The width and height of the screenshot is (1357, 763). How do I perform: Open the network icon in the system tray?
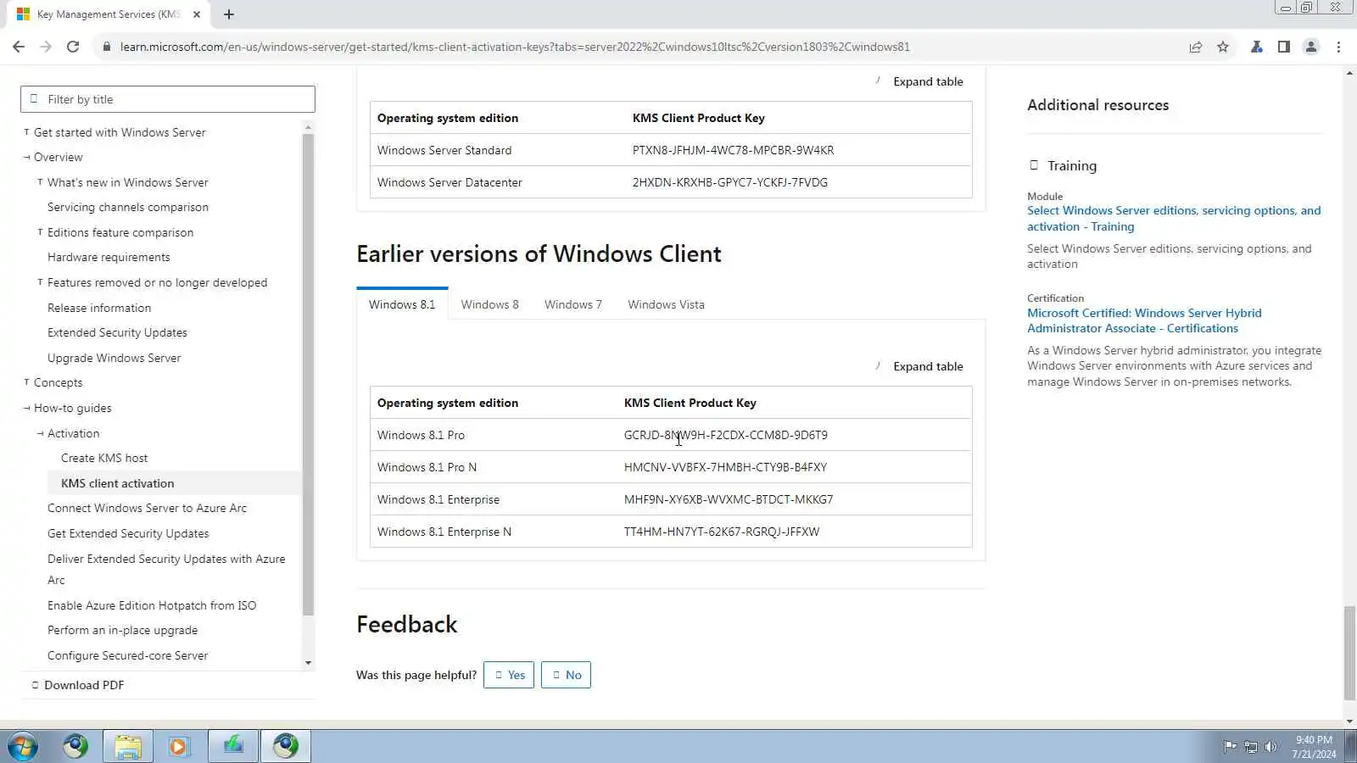[x=1251, y=747]
